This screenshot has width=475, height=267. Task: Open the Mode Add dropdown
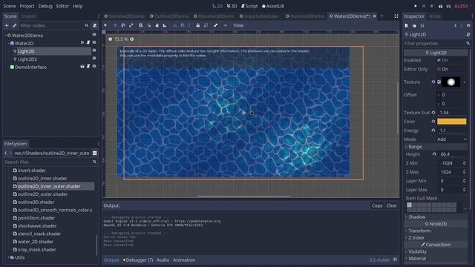(x=452, y=139)
